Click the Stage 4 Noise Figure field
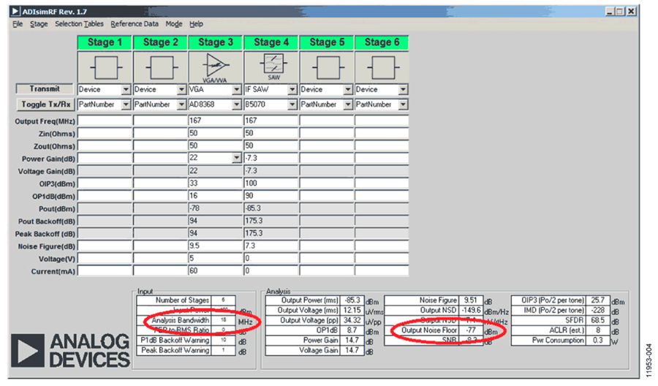This screenshot has width=658, height=386. [x=271, y=246]
